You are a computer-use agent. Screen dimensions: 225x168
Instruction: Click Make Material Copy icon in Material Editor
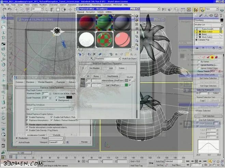pyautogui.click(x=100, y=54)
